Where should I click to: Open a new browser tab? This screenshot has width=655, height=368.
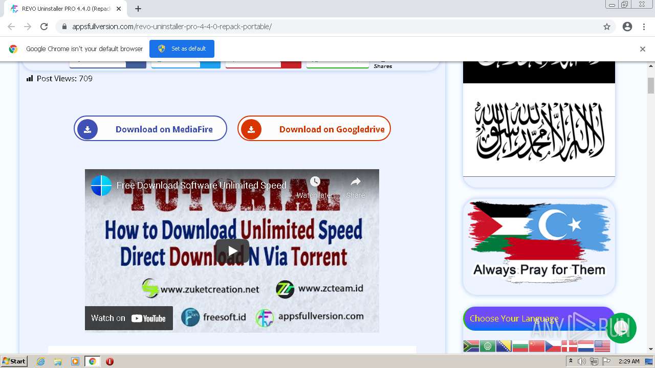coord(138,9)
